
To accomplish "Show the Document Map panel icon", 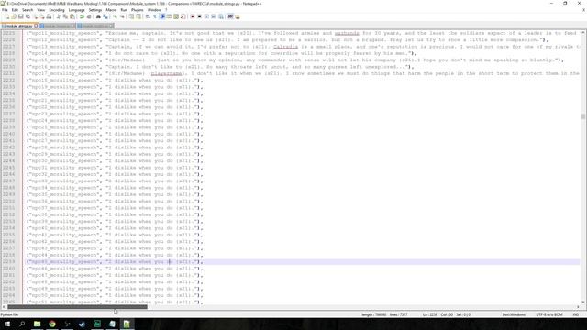I will tap(176, 16).
